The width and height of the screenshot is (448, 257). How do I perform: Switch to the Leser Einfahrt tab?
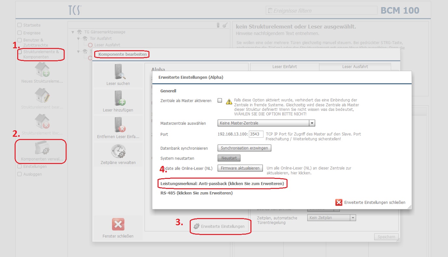point(284,66)
